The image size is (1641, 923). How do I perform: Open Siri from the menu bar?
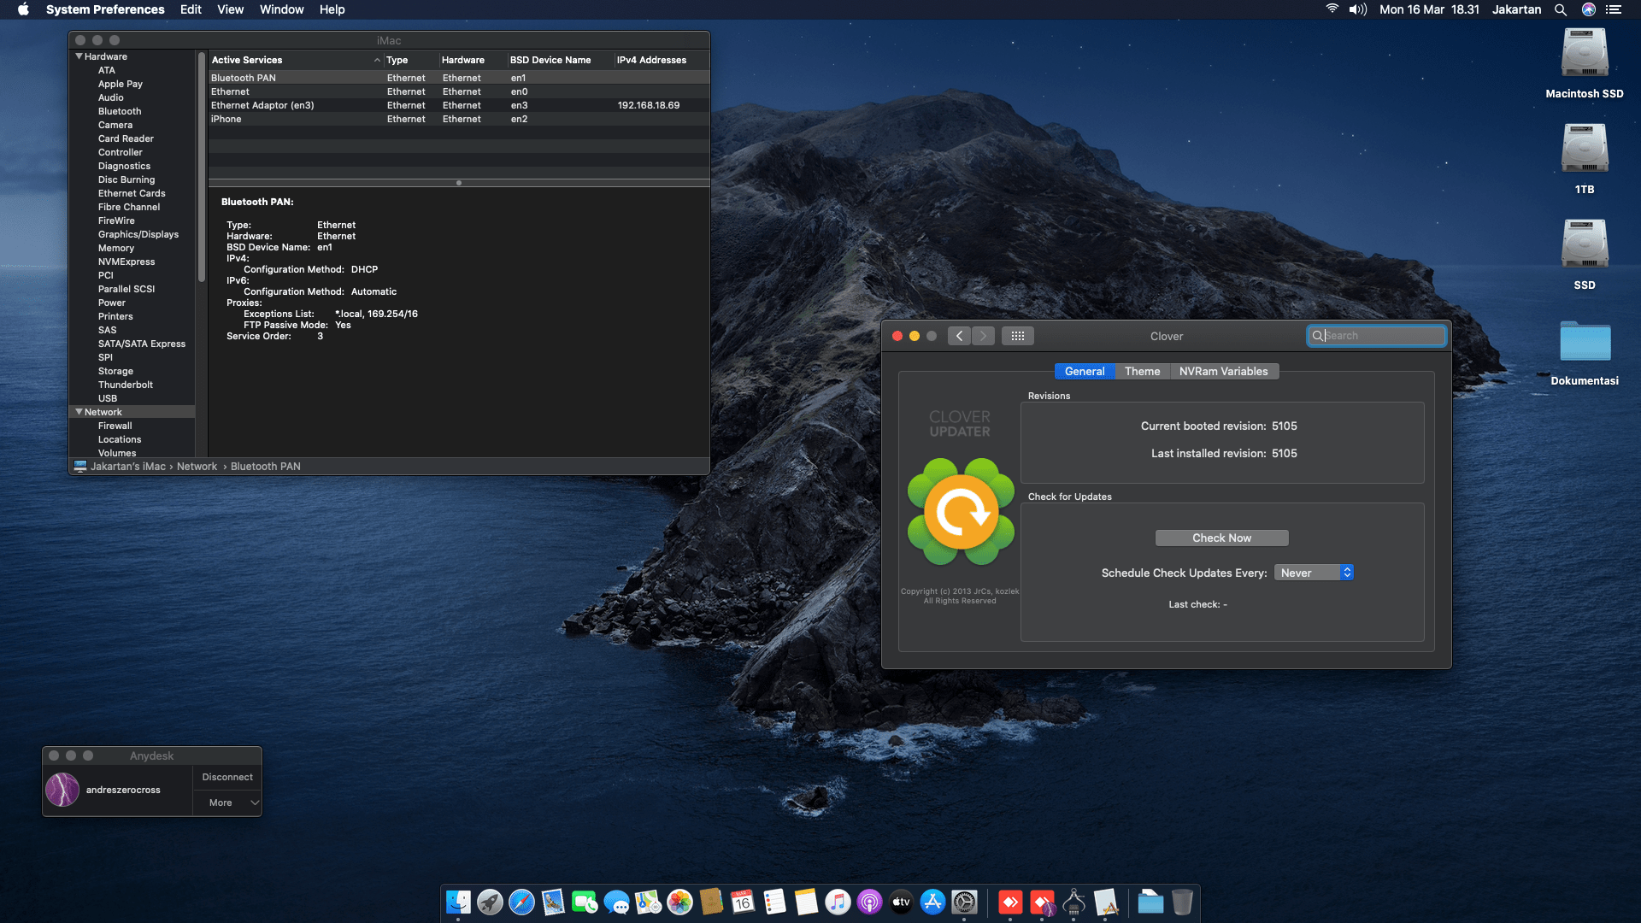pos(1589,9)
